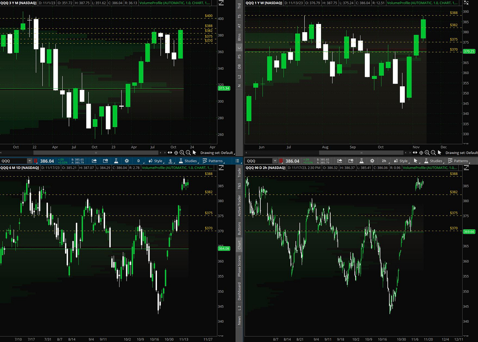This screenshot has width=478, height=342.
Task: Open Drawing set: Default under the 3 Y M chart
Action: (217, 153)
